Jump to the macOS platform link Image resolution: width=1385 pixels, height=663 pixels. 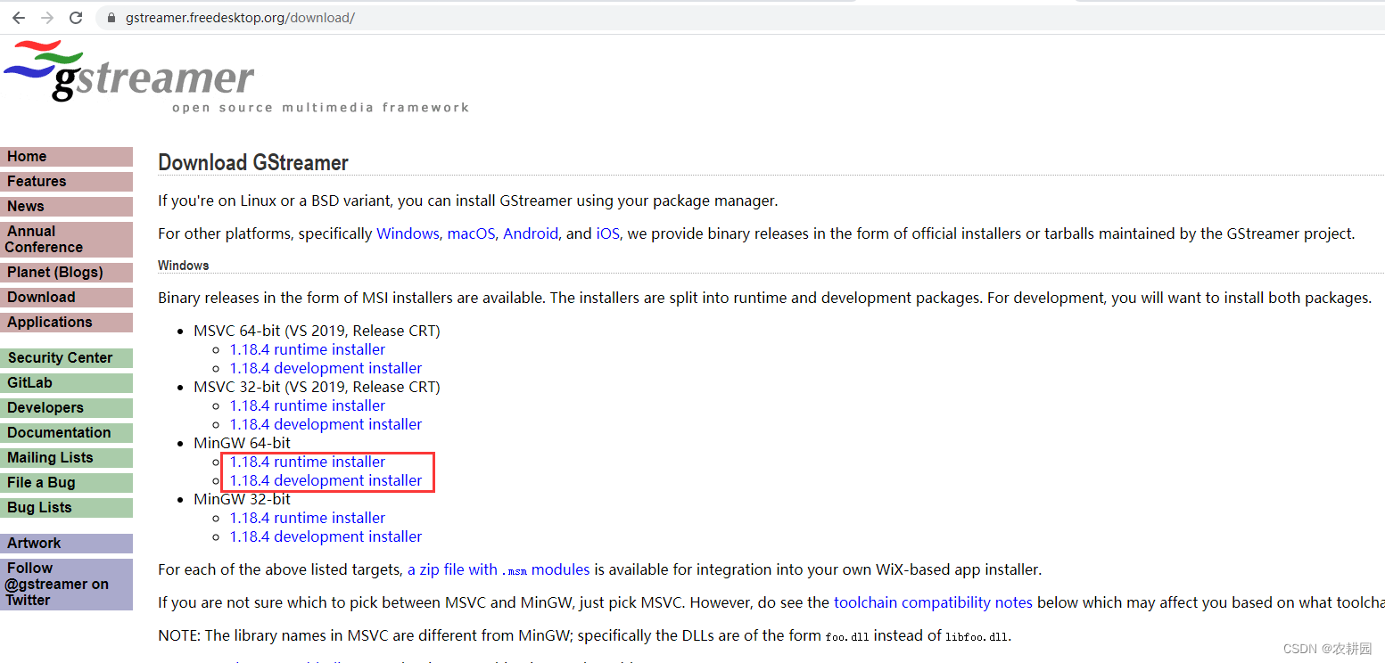tap(471, 233)
